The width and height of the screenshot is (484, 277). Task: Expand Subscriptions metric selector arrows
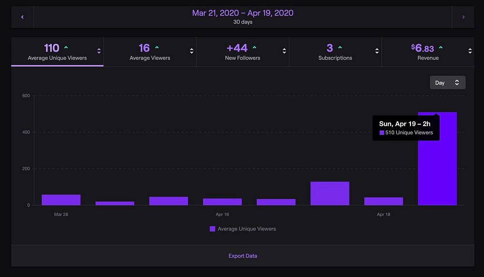[377, 51]
